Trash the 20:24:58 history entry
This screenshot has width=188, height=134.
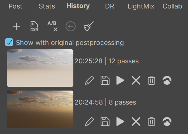(152, 121)
